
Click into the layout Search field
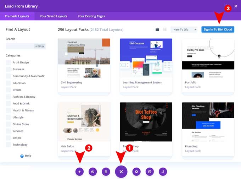[x=20, y=46]
